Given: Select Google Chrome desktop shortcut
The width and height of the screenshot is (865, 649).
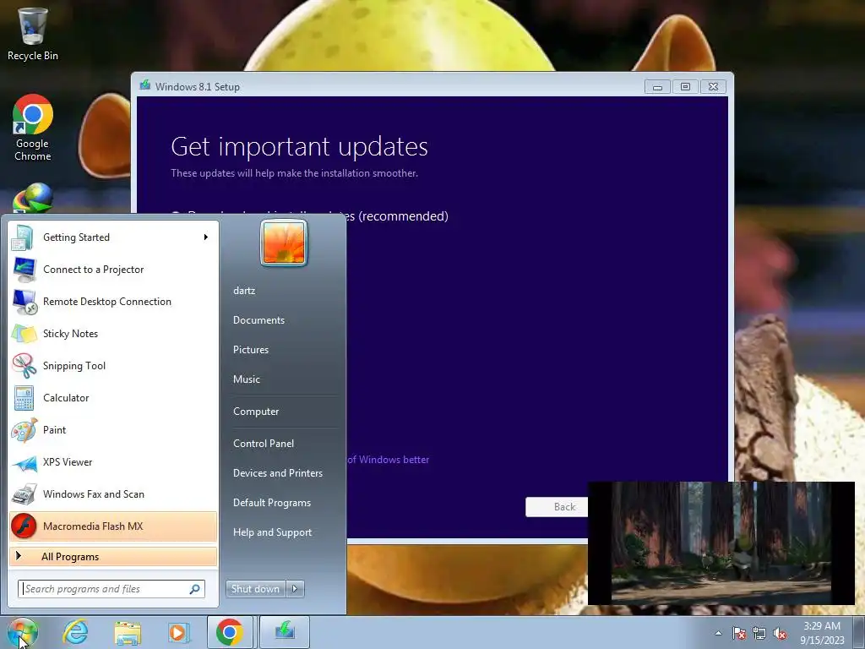Looking at the screenshot, I should point(33,128).
